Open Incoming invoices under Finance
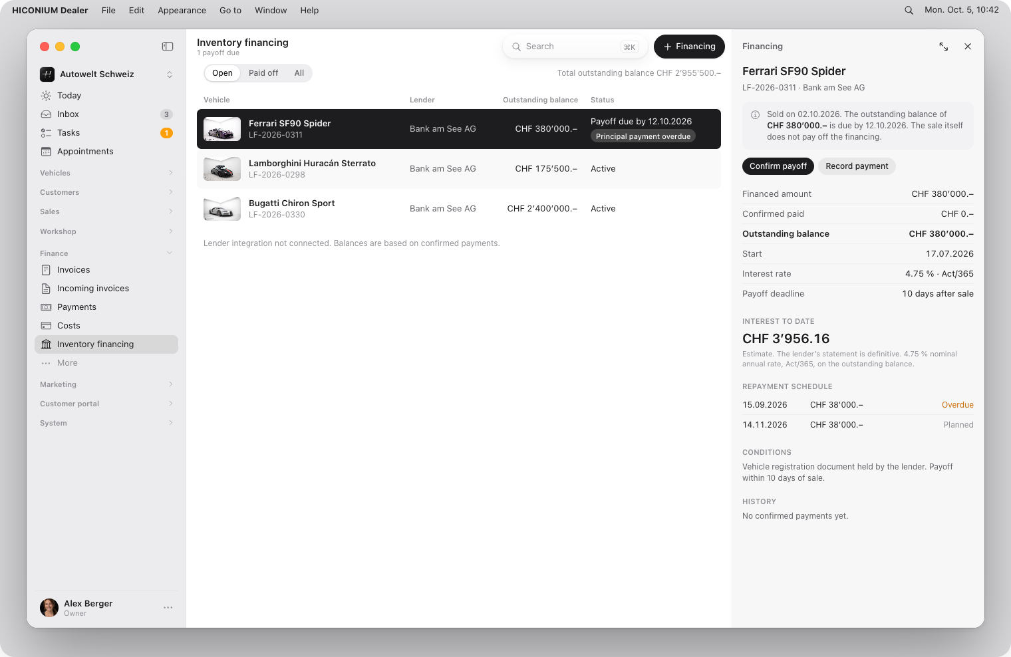Image resolution: width=1011 pixels, height=657 pixels. click(106, 289)
